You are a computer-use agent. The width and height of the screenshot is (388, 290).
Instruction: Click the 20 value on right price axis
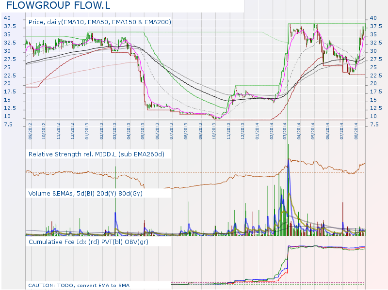point(373,83)
